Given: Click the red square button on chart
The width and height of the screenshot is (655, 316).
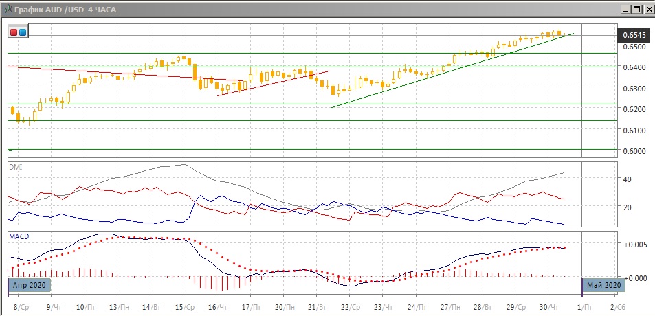Looking at the screenshot, I should coord(14,32).
